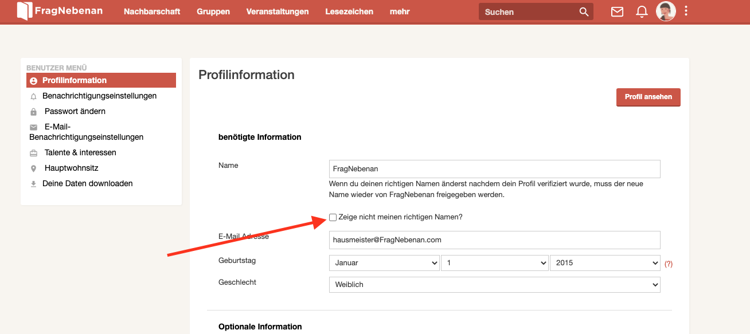Enable 'Zeige nicht meinen richtigen Namen' checkbox
750x334 pixels.
(x=333, y=217)
